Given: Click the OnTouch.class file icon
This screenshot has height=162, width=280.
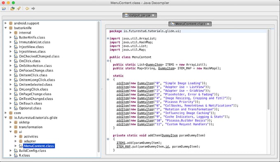Looking at the screenshot, I should pos(16,104).
